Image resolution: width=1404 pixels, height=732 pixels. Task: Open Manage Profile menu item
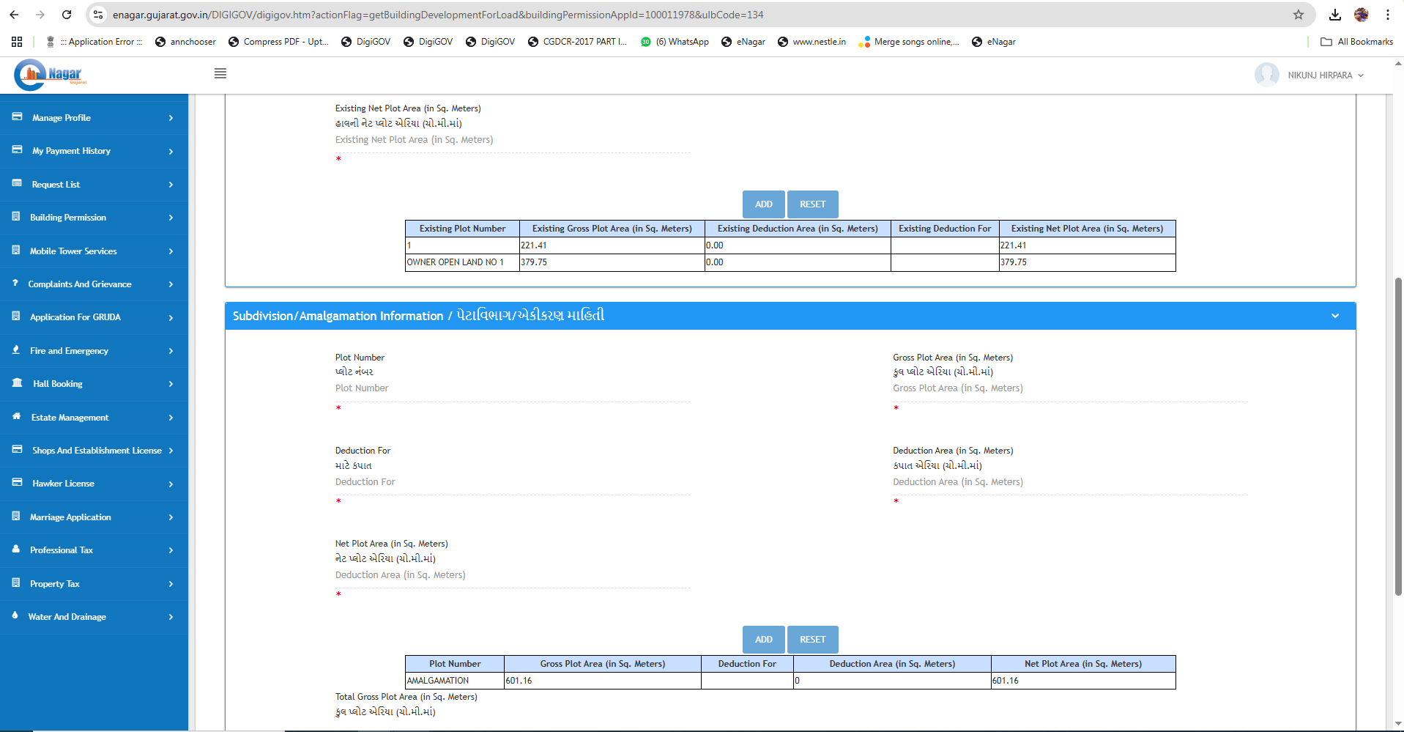pos(62,118)
